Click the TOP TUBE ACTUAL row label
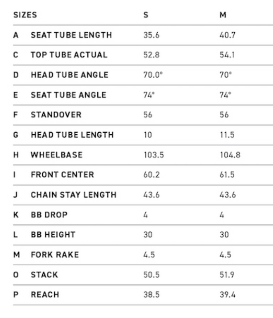The image size is (273, 318). pyautogui.click(x=69, y=55)
